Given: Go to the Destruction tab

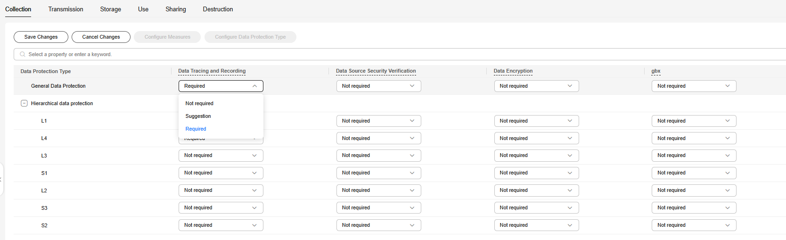Looking at the screenshot, I should 218,9.
